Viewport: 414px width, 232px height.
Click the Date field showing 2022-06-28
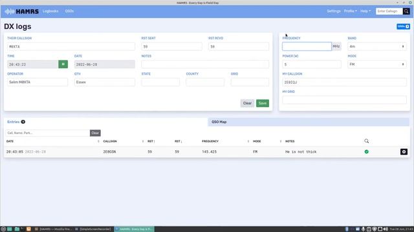click(x=105, y=64)
